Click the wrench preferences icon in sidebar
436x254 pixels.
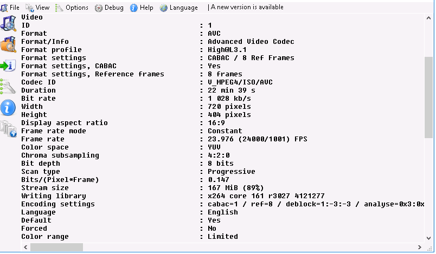pyautogui.click(x=8, y=87)
